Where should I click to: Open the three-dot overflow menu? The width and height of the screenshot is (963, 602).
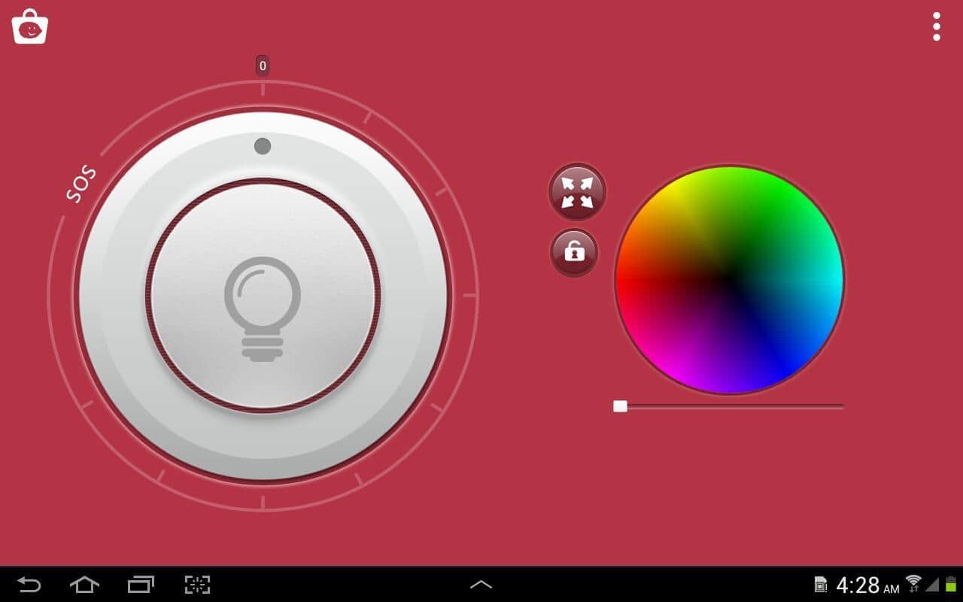click(x=936, y=26)
